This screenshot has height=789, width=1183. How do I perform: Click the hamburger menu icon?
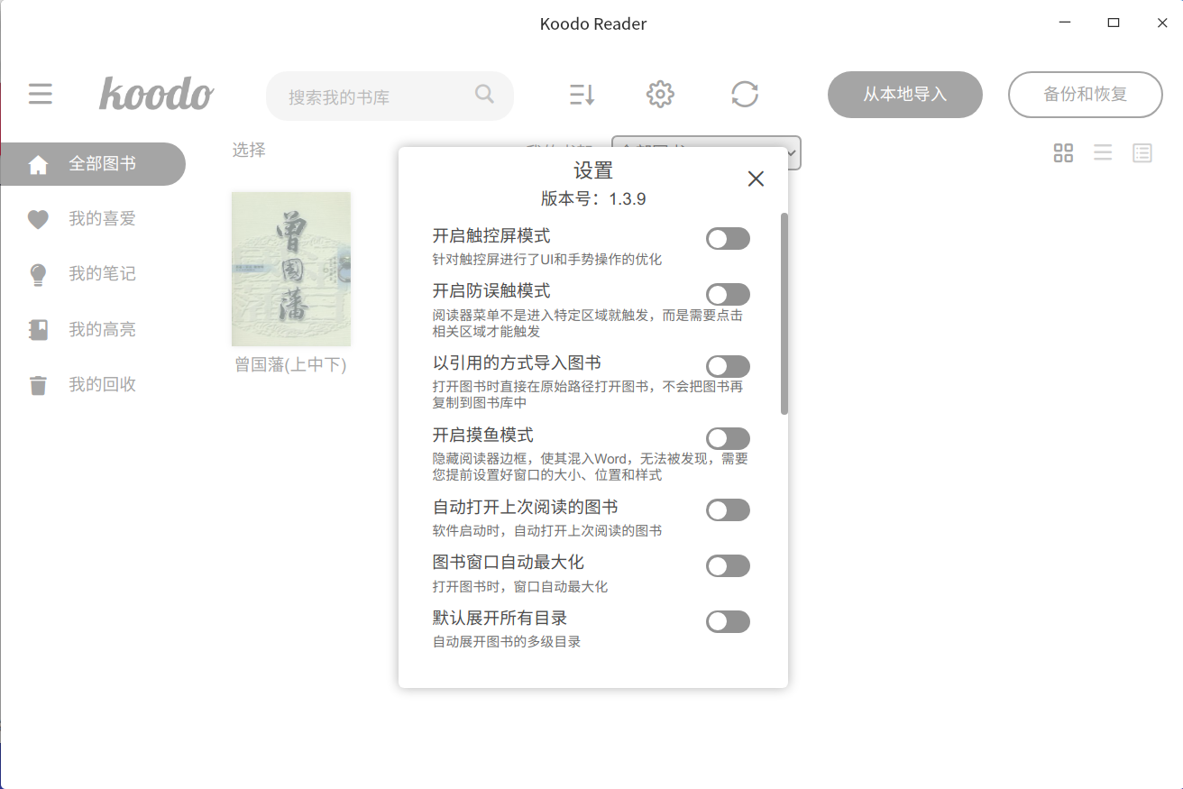click(41, 94)
